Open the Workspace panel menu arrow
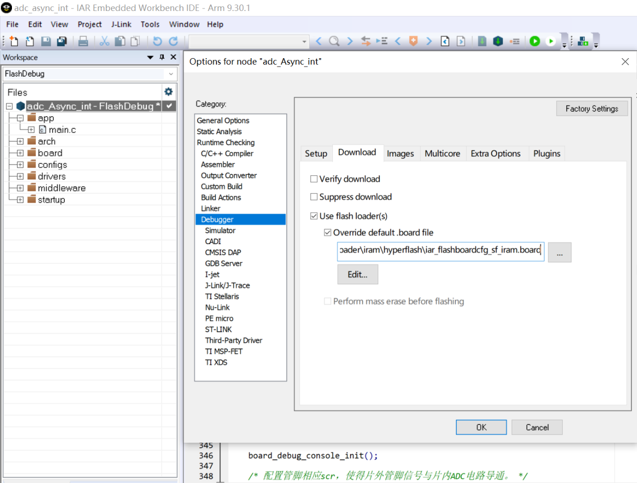This screenshot has width=637, height=483. pos(150,57)
